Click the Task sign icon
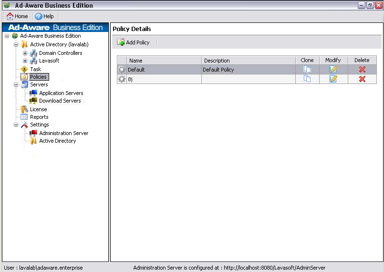The image size is (384, 272). point(24,69)
